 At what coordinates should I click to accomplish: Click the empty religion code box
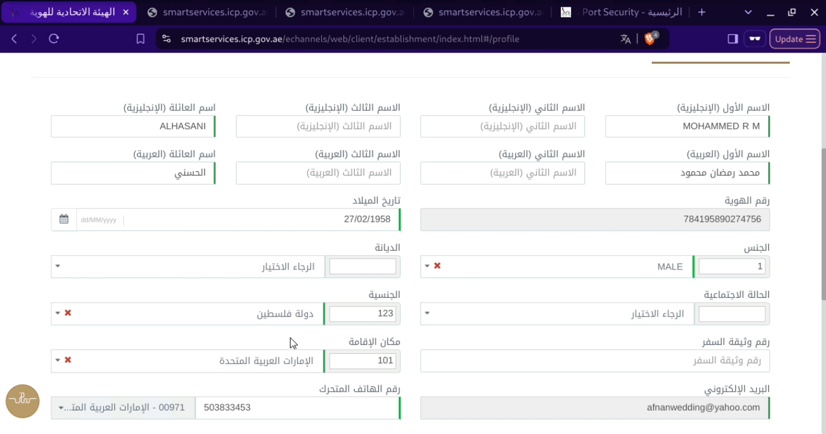363,266
